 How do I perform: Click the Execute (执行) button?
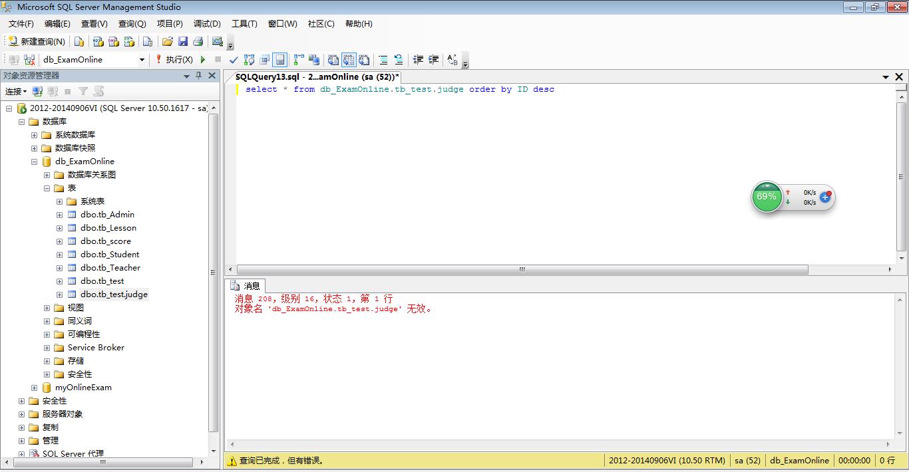tap(174, 60)
